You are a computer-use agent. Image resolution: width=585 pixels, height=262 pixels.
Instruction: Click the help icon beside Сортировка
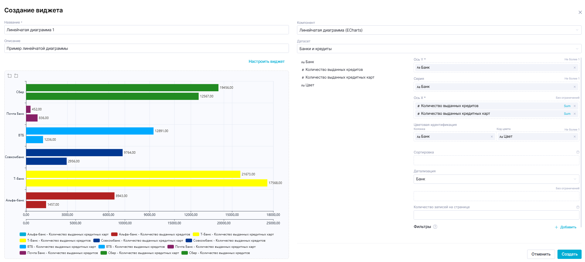[578, 152]
